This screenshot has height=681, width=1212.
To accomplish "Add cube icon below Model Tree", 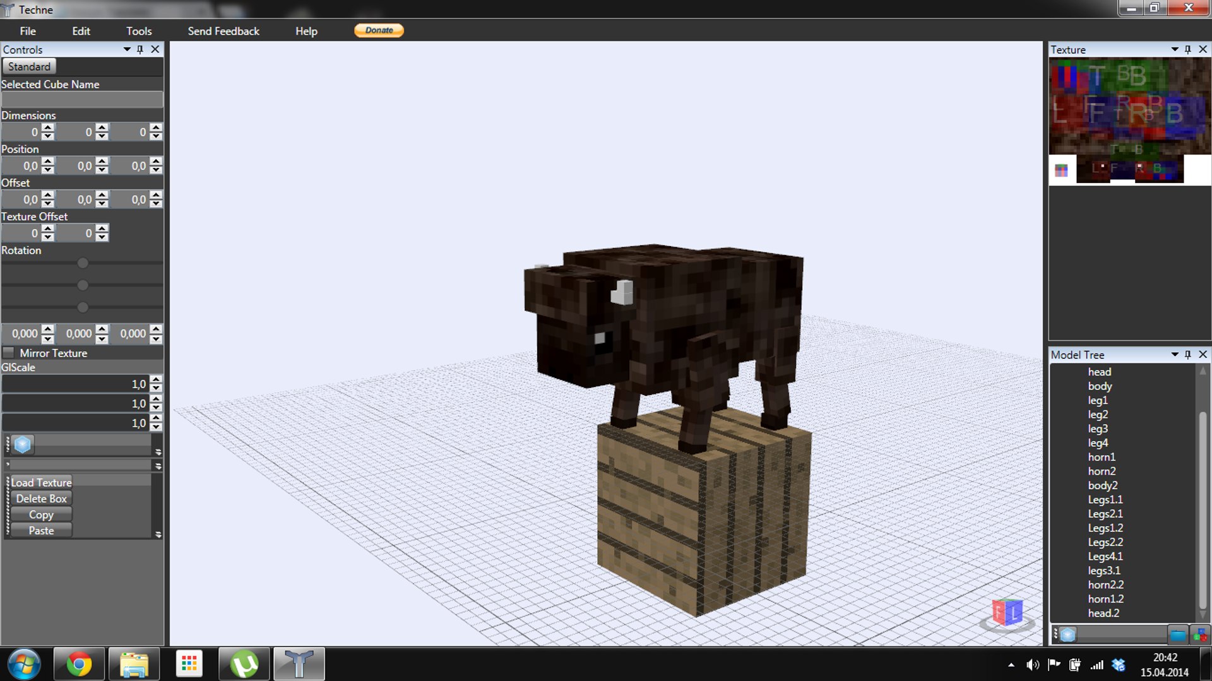I will coord(1067,634).
